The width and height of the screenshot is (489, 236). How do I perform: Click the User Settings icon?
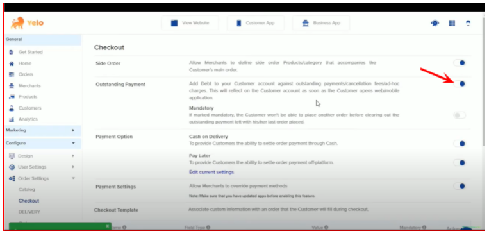tap(12, 167)
